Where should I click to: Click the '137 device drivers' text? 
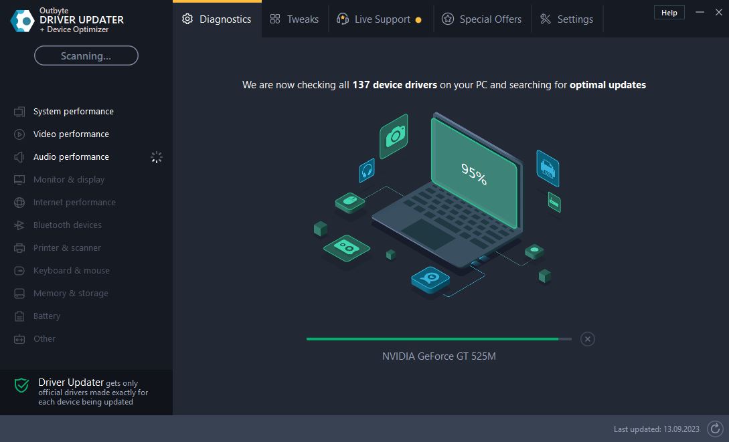click(x=395, y=85)
